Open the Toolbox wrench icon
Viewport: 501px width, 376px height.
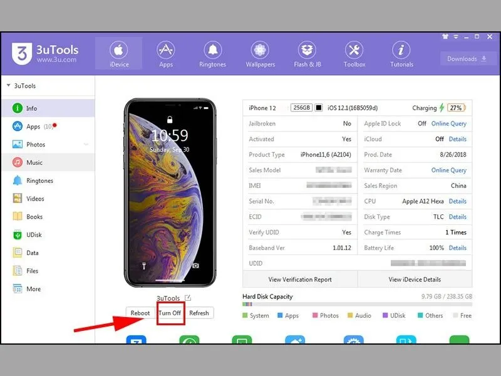coord(354,50)
